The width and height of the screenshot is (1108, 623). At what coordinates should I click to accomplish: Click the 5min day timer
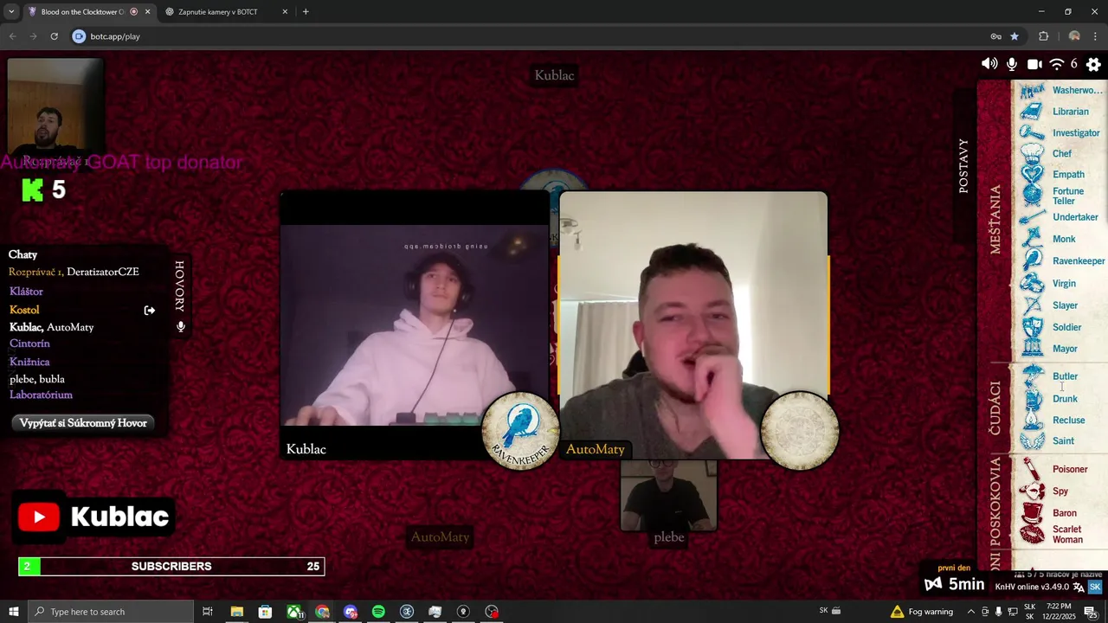(955, 584)
